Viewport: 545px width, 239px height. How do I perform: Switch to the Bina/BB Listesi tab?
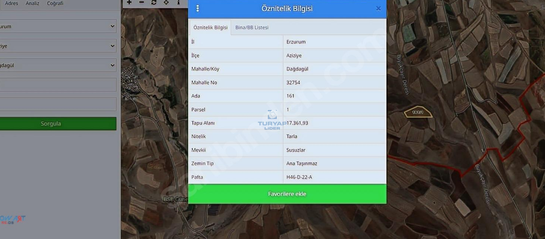click(252, 27)
